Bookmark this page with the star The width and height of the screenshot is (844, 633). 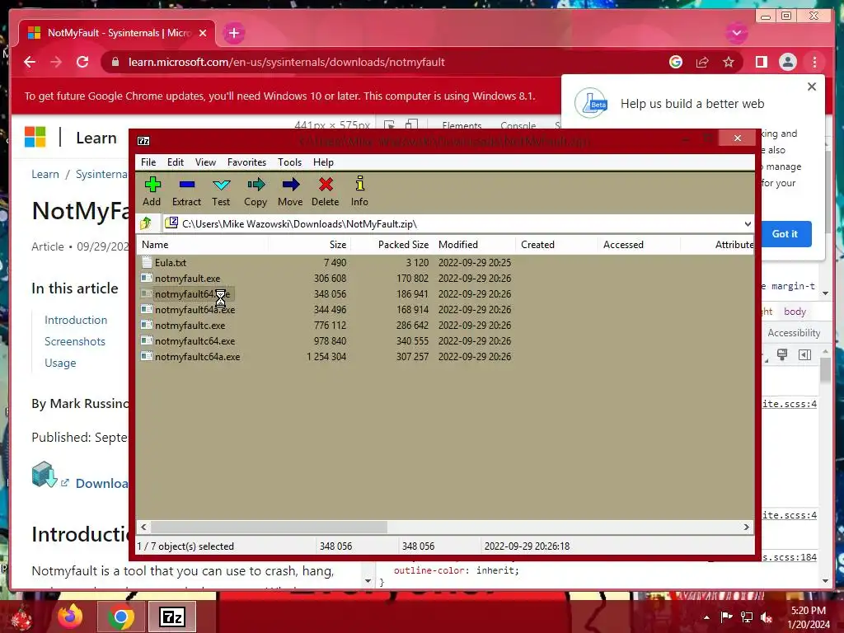coord(729,62)
